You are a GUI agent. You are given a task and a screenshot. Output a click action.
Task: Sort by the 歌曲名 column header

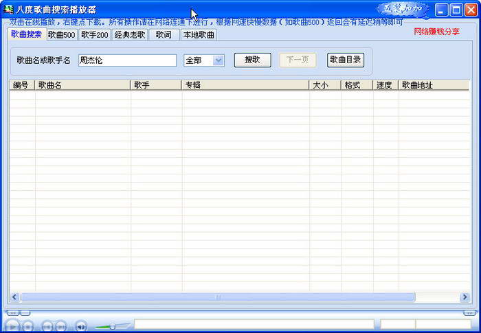coord(83,85)
